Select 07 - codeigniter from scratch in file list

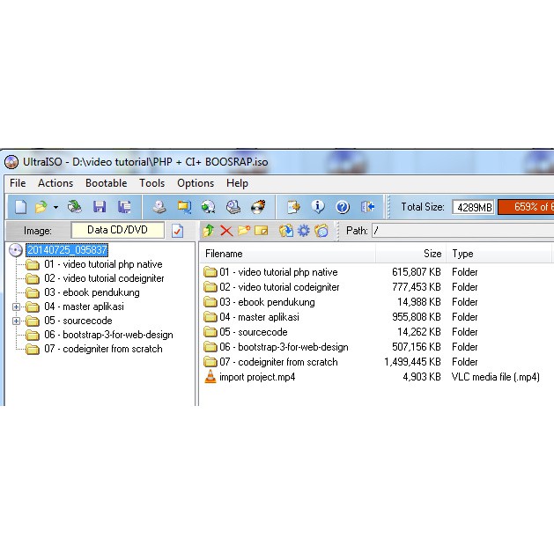(278, 362)
